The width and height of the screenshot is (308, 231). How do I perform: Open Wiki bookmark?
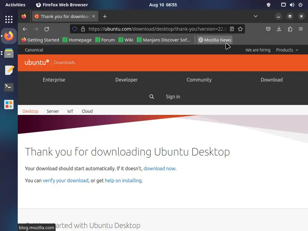[x=126, y=40]
